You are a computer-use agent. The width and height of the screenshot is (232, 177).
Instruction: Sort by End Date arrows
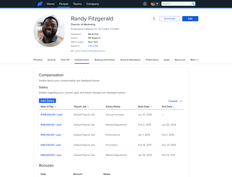pos(174,107)
